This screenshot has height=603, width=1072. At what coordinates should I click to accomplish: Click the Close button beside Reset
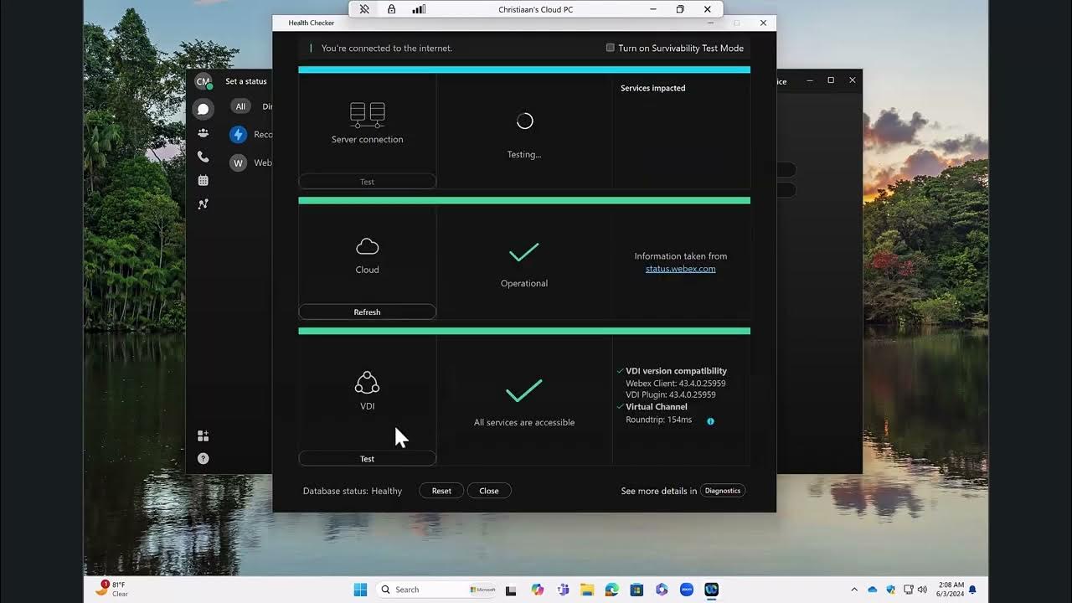pos(489,491)
